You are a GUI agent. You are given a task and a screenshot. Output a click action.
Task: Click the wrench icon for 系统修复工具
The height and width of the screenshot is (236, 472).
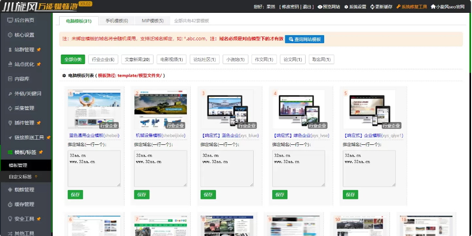[399, 7]
